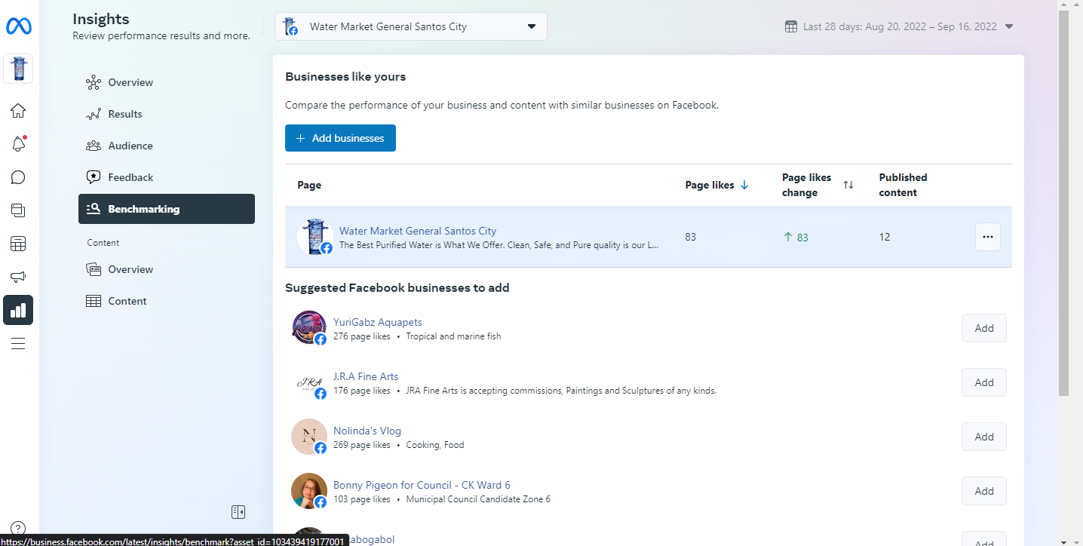The image size is (1083, 546).
Task: Open the hamburger All tools menu
Action: click(x=18, y=344)
